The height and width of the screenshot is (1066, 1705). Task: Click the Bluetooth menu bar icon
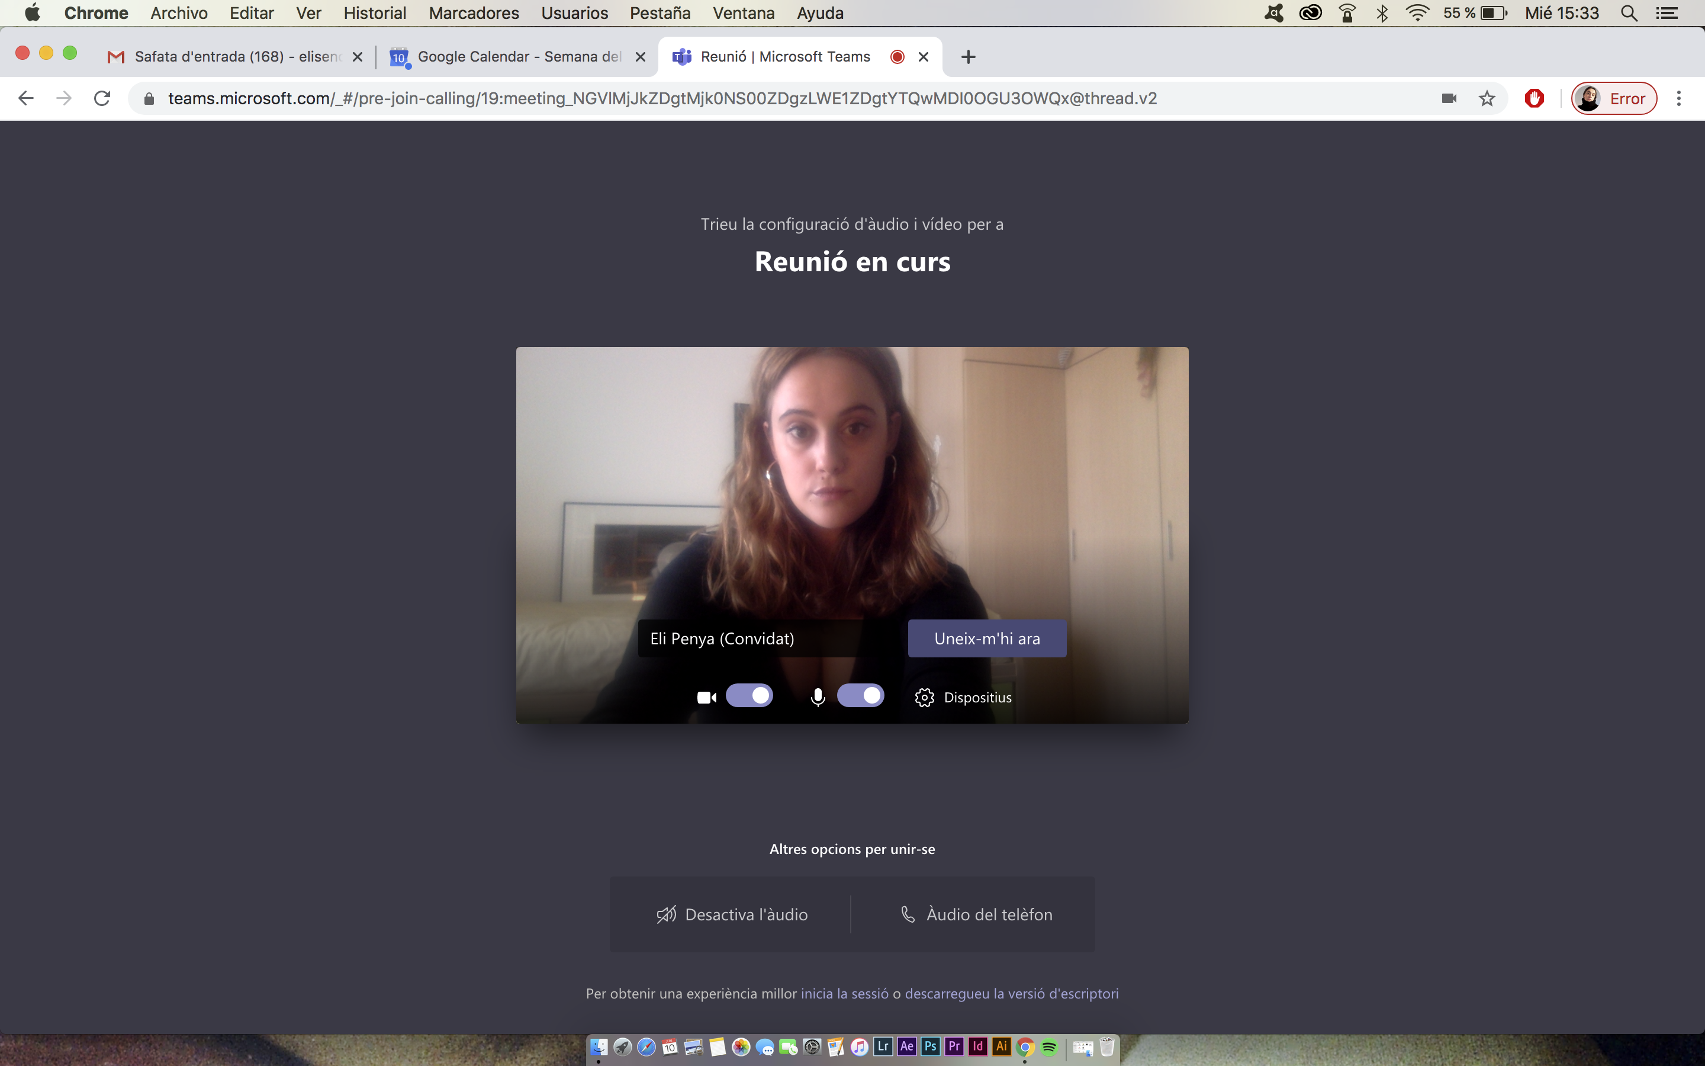pos(1382,12)
